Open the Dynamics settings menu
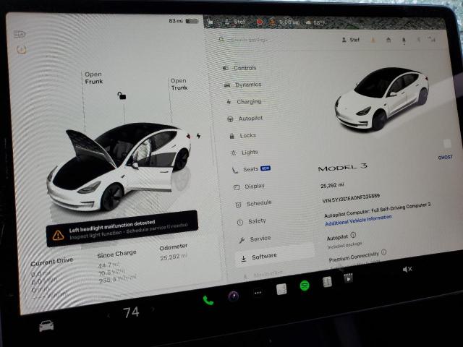463x347 pixels. tap(243, 85)
